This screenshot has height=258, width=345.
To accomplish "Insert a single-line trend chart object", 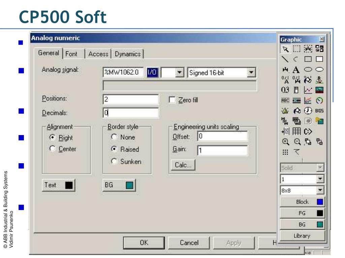I will coord(308,90).
